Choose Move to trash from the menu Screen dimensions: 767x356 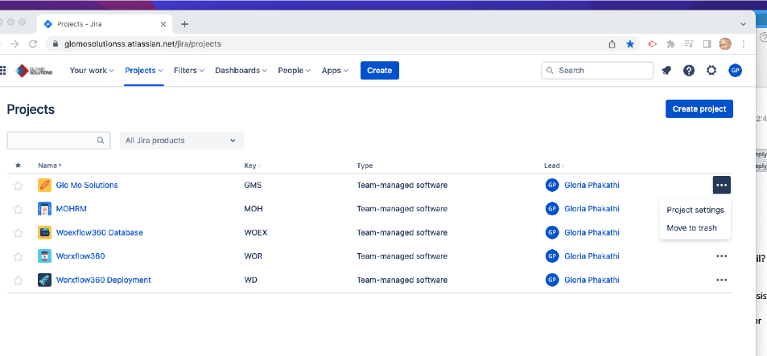(695, 227)
